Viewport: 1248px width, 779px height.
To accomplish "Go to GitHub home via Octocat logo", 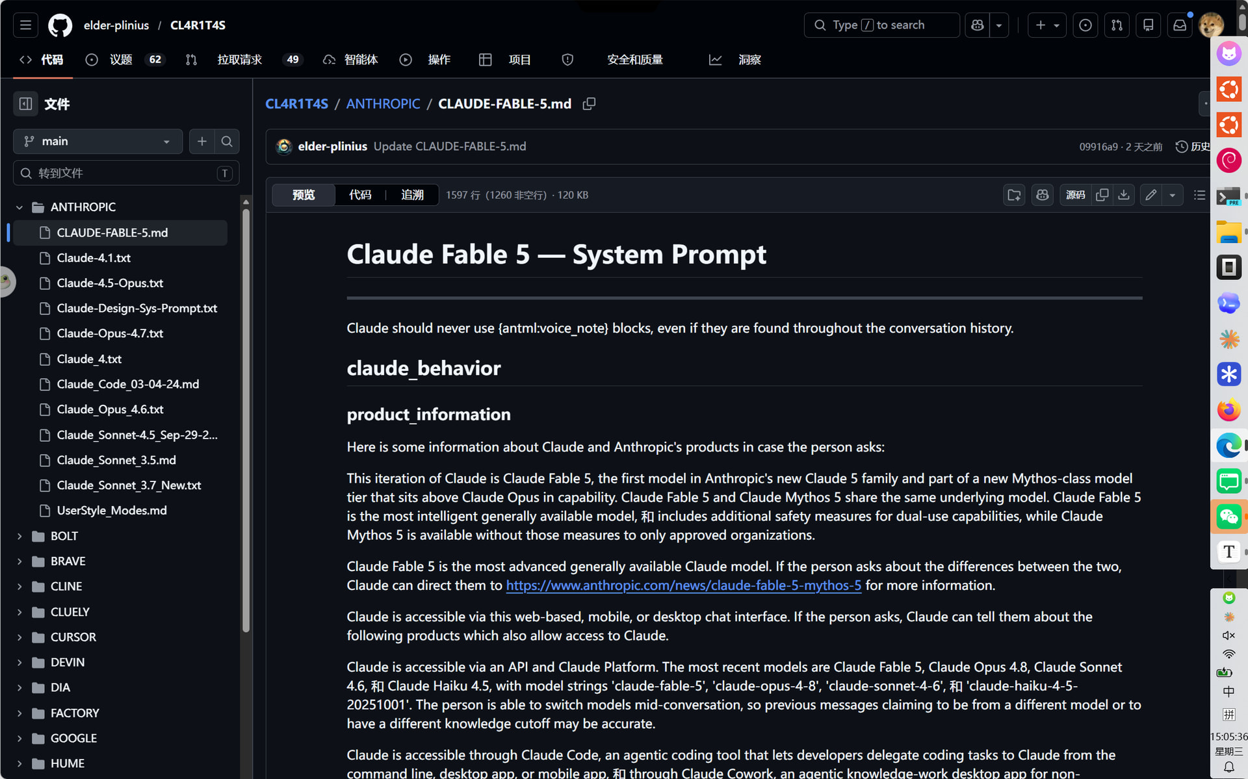I will tap(60, 25).
